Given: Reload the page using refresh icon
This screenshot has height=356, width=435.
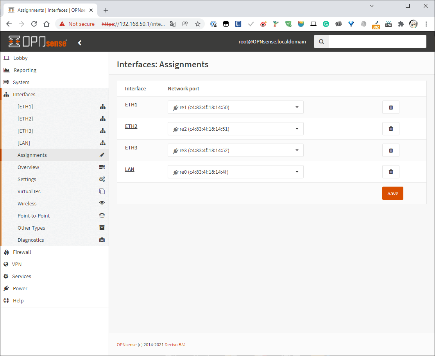Looking at the screenshot, I should click(34, 24).
